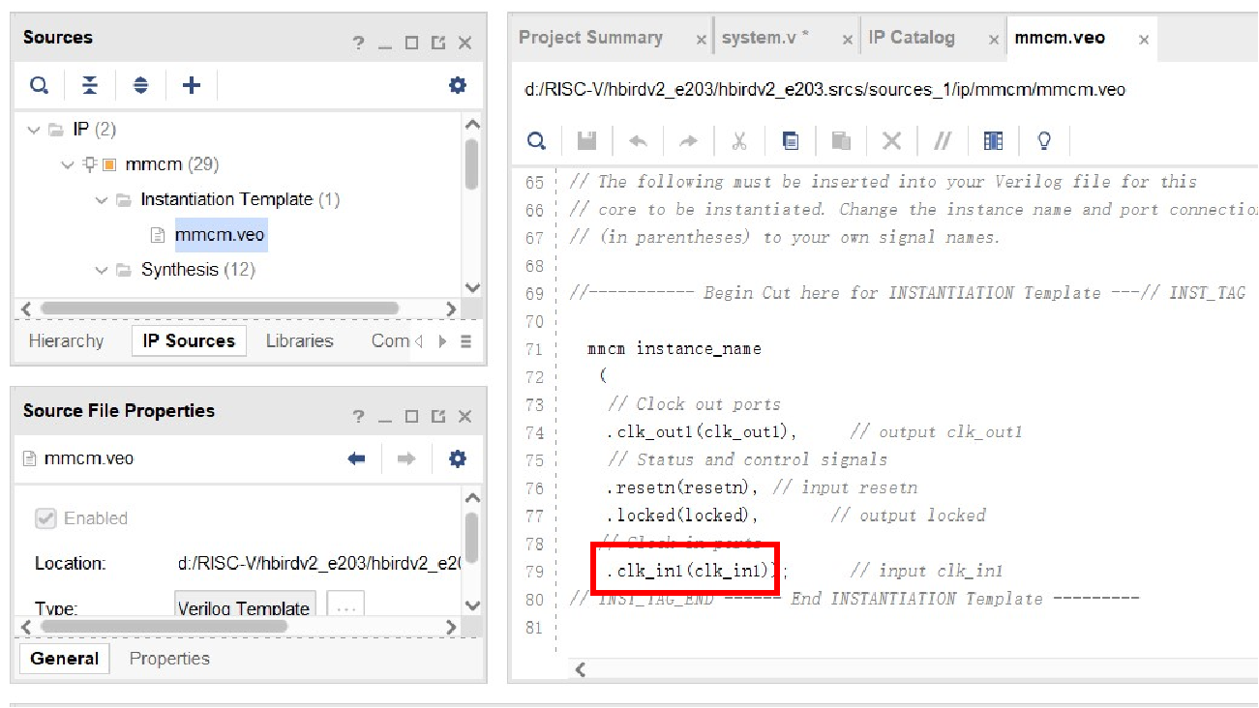Open Sources panel settings gear

coord(458,85)
